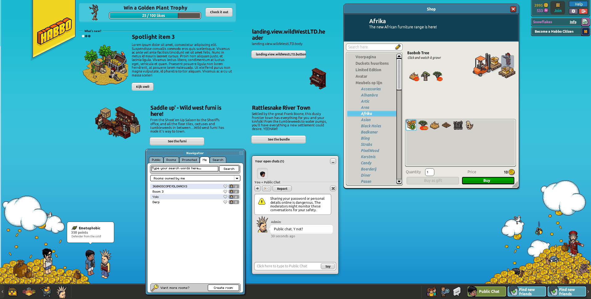Select the Afrika furniture line
Screen dimensions: 591x299
tap(372, 113)
